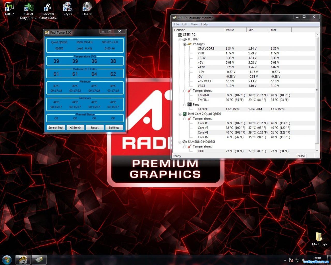Open the taskbar clock showing 00:18

[x=317, y=258]
